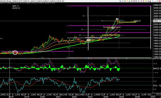Viewport: 161px width, 98px height.
Task: Click the 02-02-18 cursor date readout
Action: tap(16, 8)
